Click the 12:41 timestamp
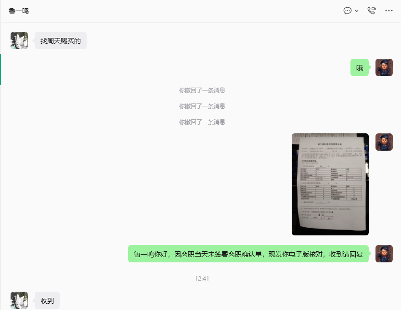Viewport: 401px width, 310px height. [202, 279]
